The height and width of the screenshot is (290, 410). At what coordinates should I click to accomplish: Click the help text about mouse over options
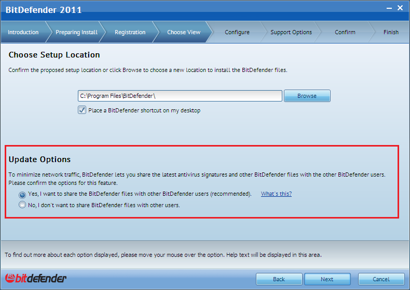click(163, 255)
